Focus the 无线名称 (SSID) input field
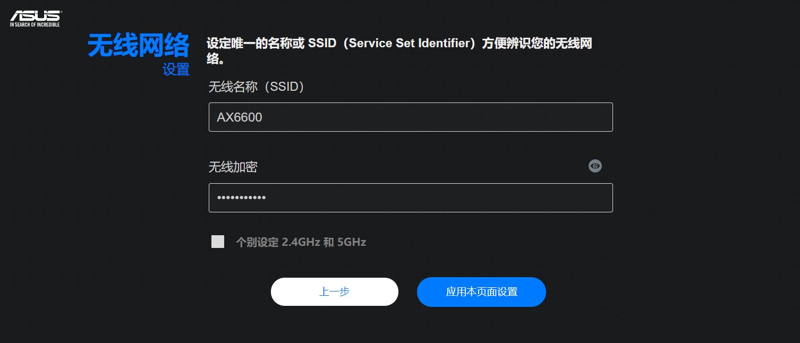This screenshot has height=343, width=800. (411, 117)
